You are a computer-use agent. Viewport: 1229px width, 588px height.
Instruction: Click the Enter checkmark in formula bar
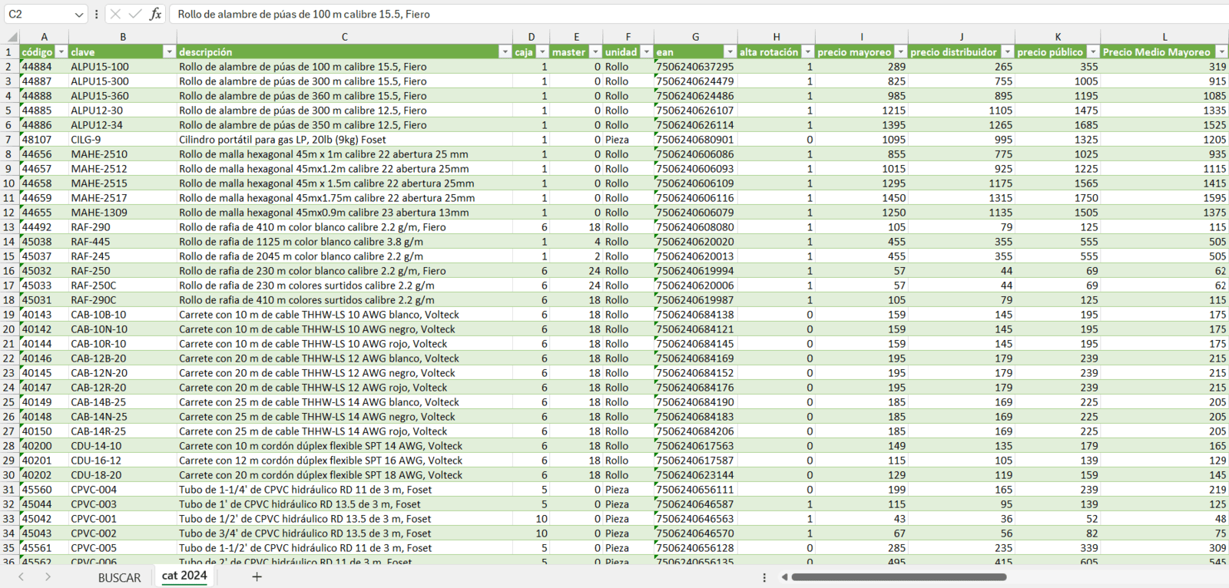click(135, 14)
